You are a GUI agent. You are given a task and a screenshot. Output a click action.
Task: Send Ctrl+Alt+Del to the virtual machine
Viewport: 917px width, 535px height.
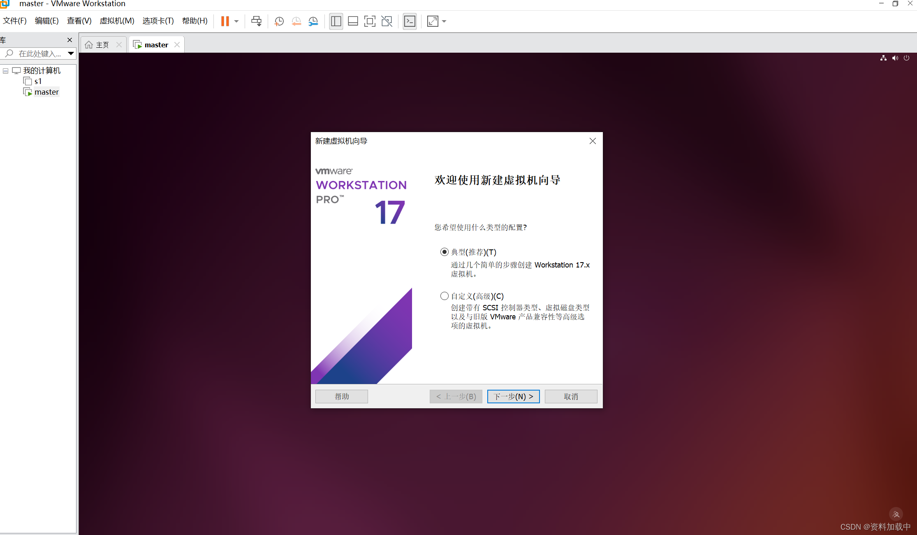(x=256, y=21)
